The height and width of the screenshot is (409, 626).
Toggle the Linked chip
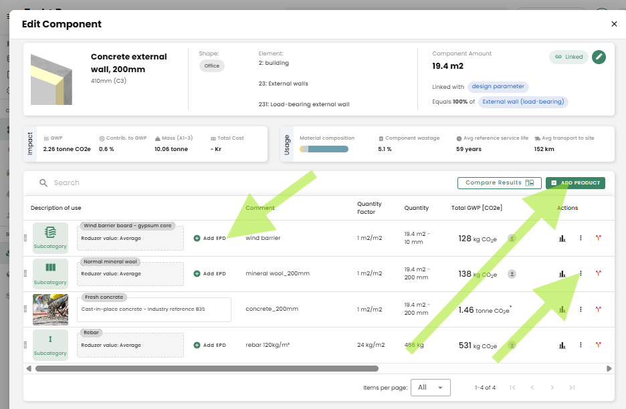click(568, 57)
